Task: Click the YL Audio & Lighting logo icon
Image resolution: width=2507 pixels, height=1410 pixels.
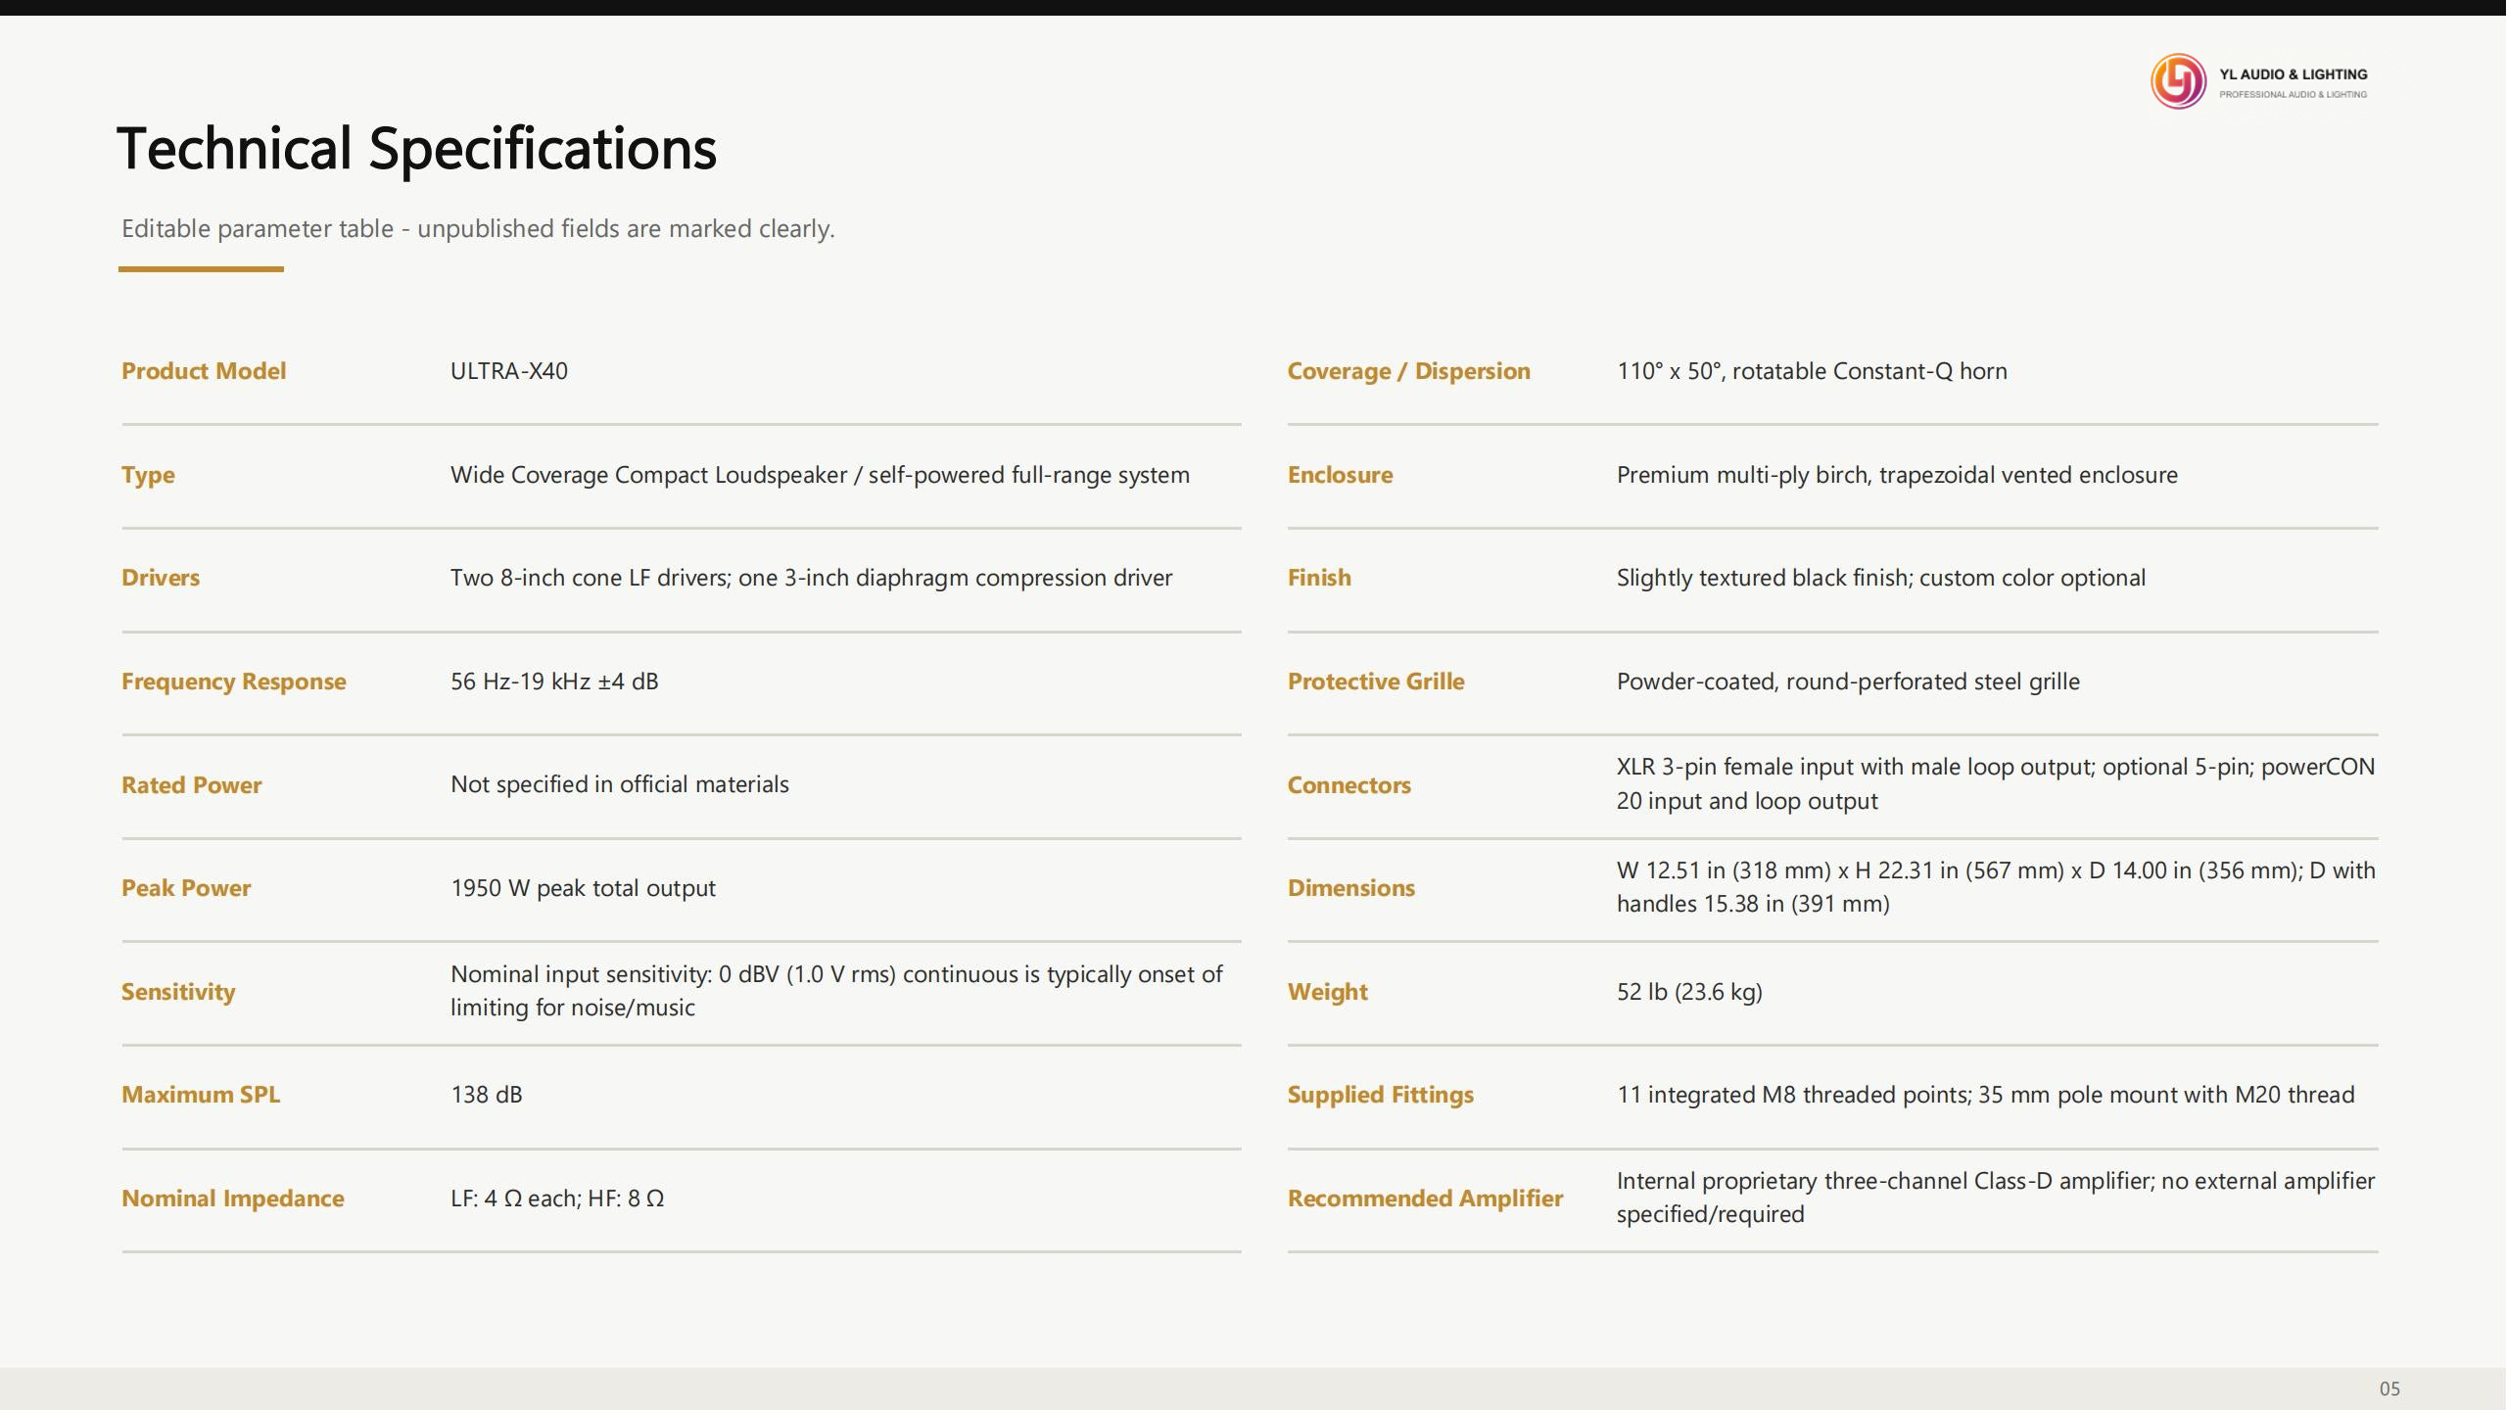Action: tap(2178, 81)
